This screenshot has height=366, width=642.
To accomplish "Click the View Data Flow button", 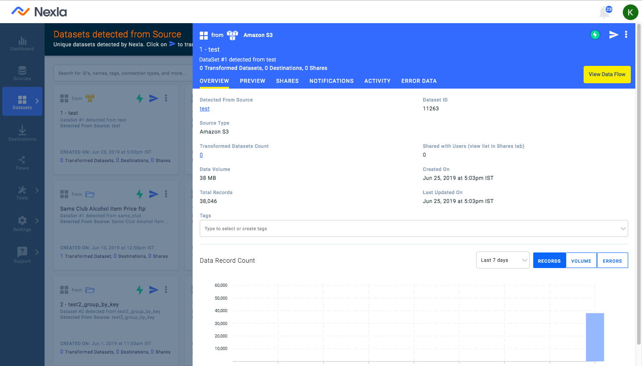I will click(x=607, y=74).
